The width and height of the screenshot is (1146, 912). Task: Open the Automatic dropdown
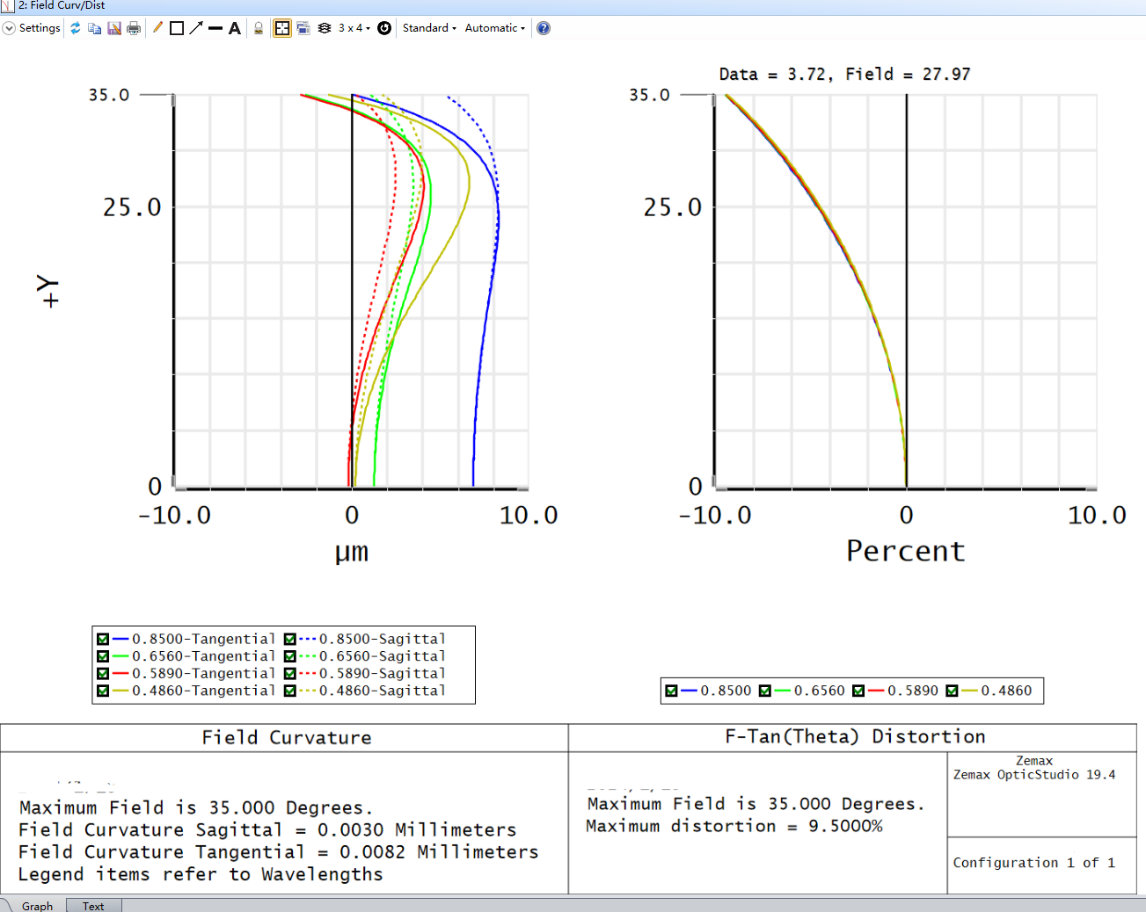(495, 28)
